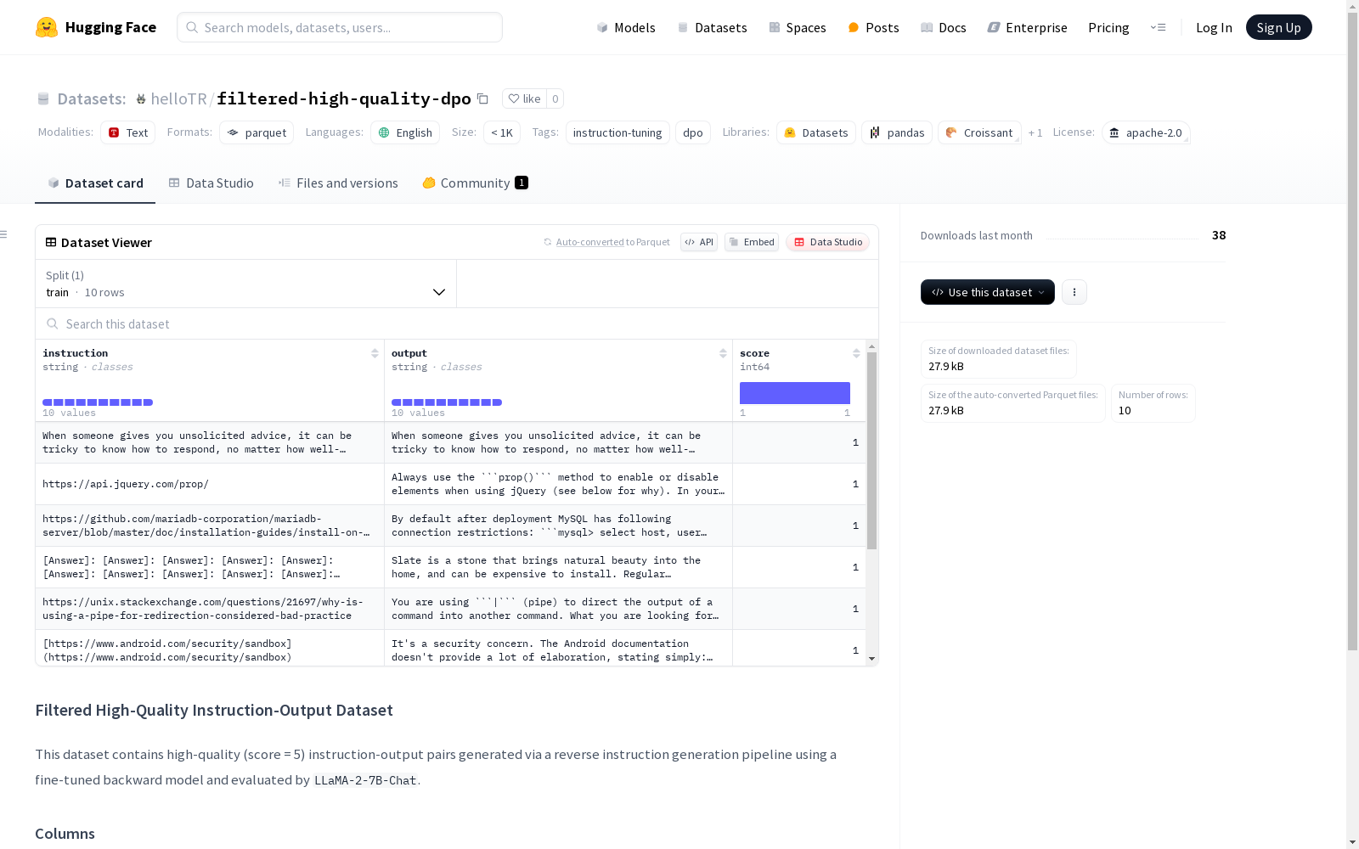Click the Datasets breadcrumb icon
The width and height of the screenshot is (1359, 849).
43,99
